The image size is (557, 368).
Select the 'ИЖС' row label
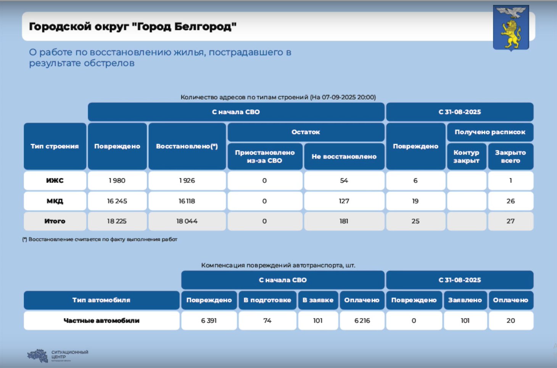[55, 181]
